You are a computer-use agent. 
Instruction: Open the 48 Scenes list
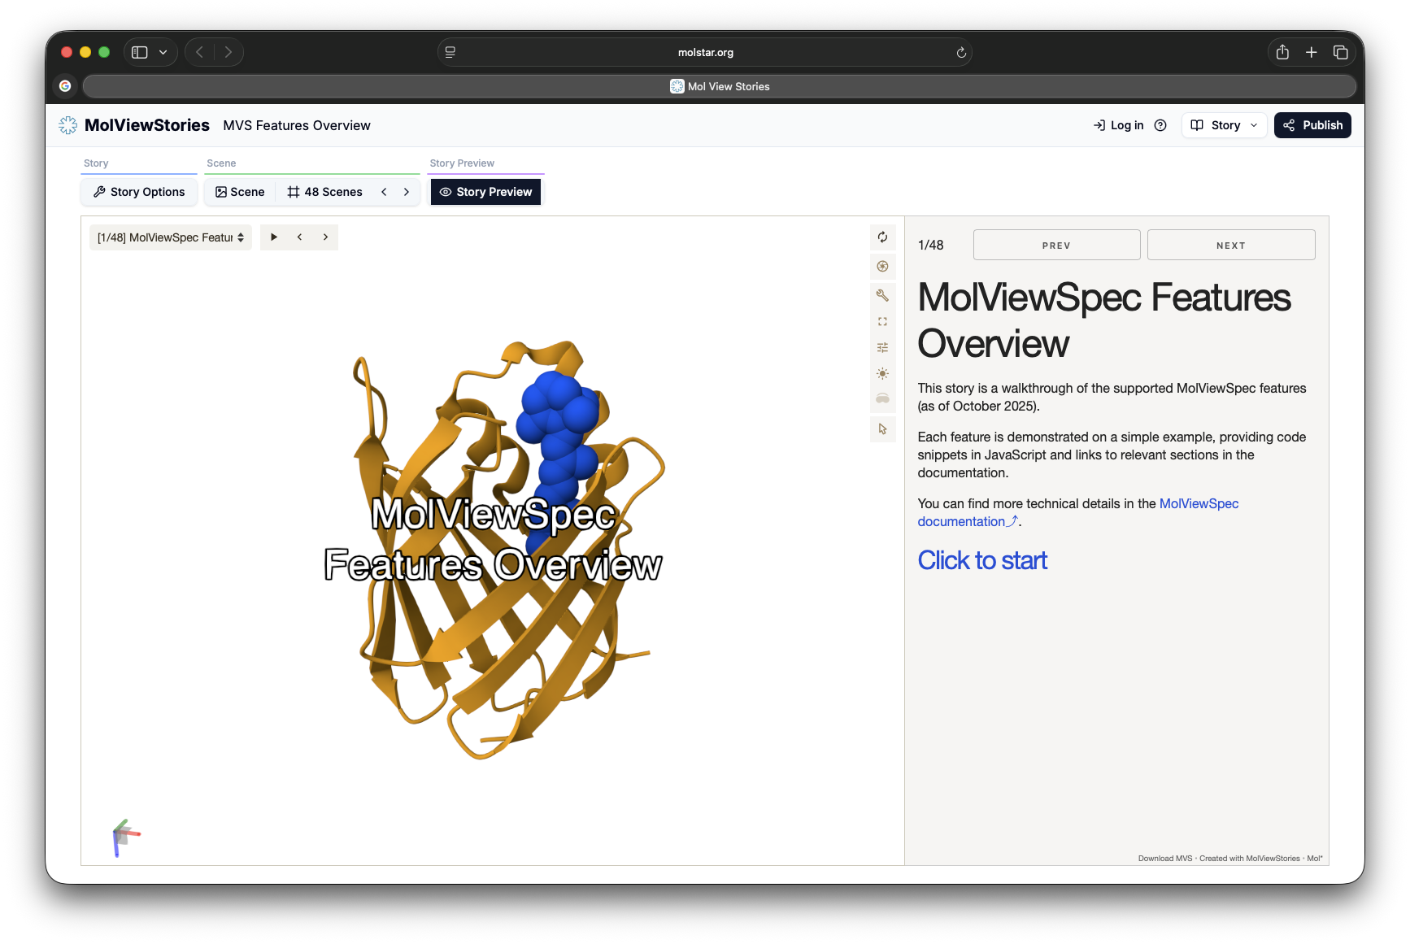pos(324,192)
